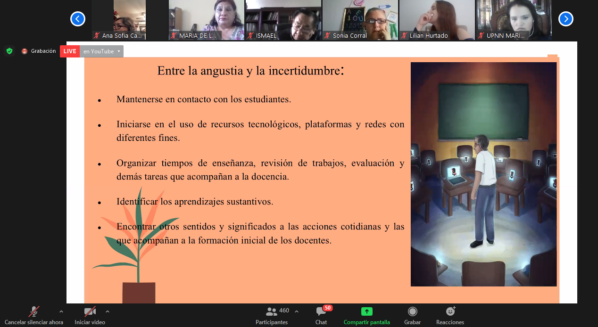Expand video options arrow beside camera
The width and height of the screenshot is (598, 327).
[x=108, y=311]
